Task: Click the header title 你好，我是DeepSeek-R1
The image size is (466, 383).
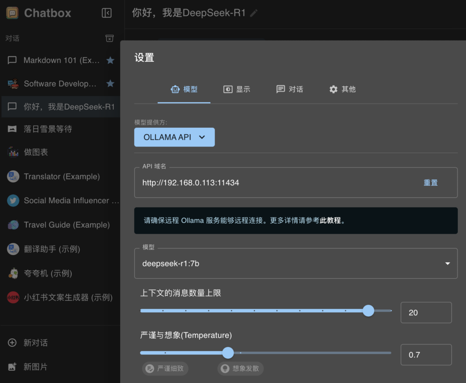Action: pos(189,13)
